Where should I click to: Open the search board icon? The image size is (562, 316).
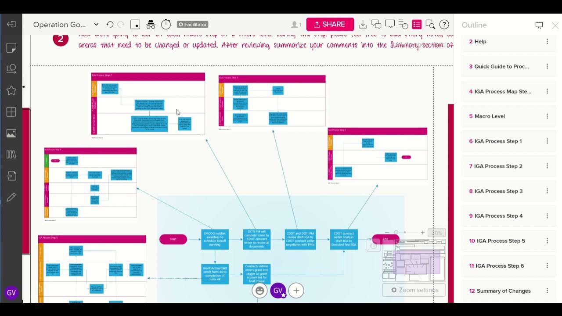click(430, 25)
